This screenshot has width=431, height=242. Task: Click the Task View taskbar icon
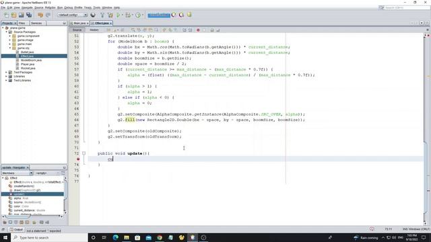104,237
